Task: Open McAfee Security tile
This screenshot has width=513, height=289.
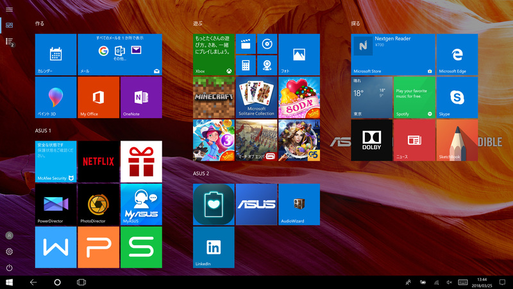Action: point(56,162)
